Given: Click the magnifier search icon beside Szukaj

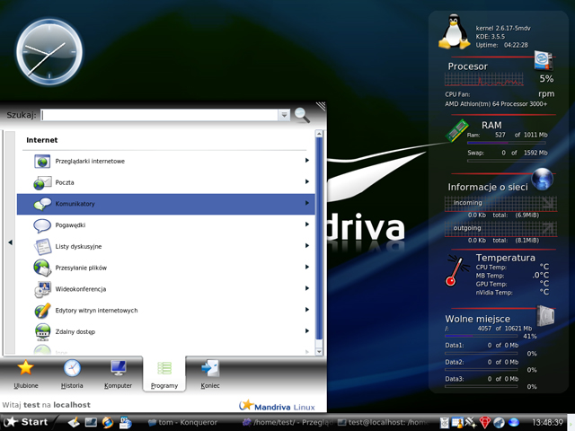Looking at the screenshot, I should coord(302,115).
